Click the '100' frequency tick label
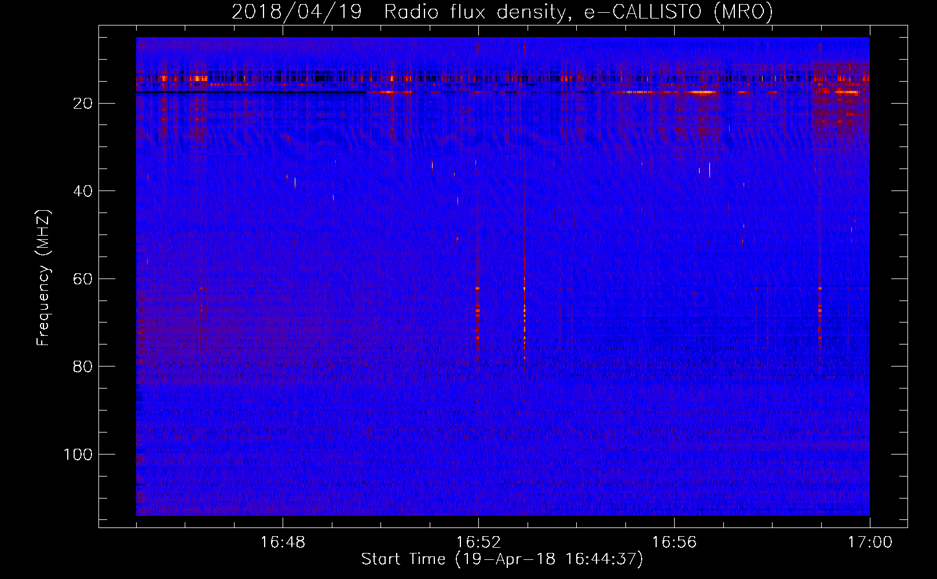Image resolution: width=937 pixels, height=579 pixels. coord(78,455)
